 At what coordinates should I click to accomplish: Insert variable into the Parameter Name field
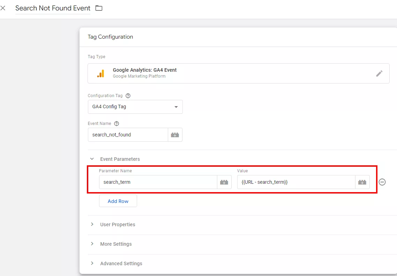pyautogui.click(x=224, y=182)
